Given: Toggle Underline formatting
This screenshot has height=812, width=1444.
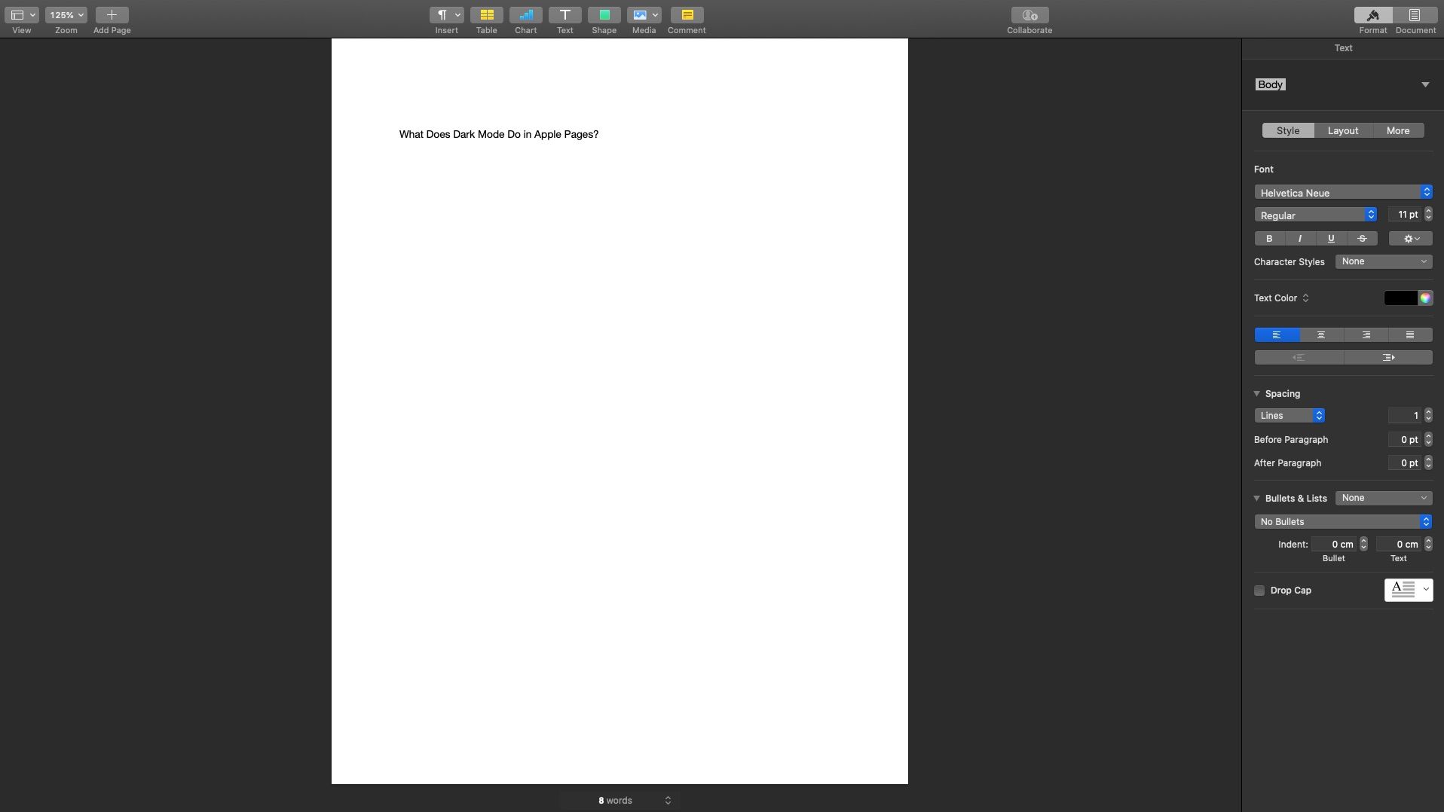Looking at the screenshot, I should coord(1331,239).
